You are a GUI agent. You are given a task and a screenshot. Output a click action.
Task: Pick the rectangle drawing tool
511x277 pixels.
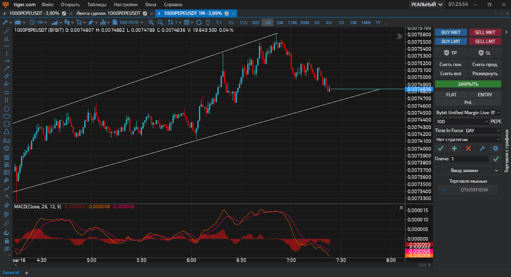(x=6, y=124)
